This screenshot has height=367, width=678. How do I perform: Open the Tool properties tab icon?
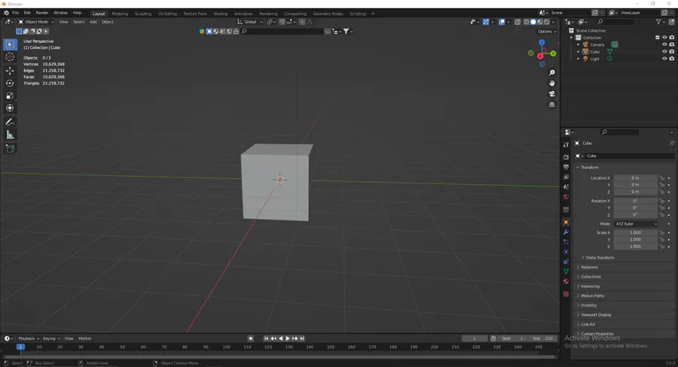pyautogui.click(x=566, y=144)
